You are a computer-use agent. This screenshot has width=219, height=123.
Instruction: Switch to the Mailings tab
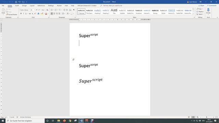[x=51, y=6]
